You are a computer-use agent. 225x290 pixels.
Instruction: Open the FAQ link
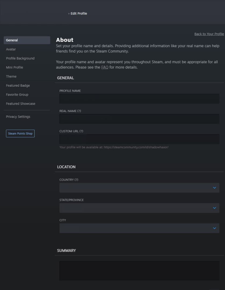pyautogui.click(x=105, y=67)
